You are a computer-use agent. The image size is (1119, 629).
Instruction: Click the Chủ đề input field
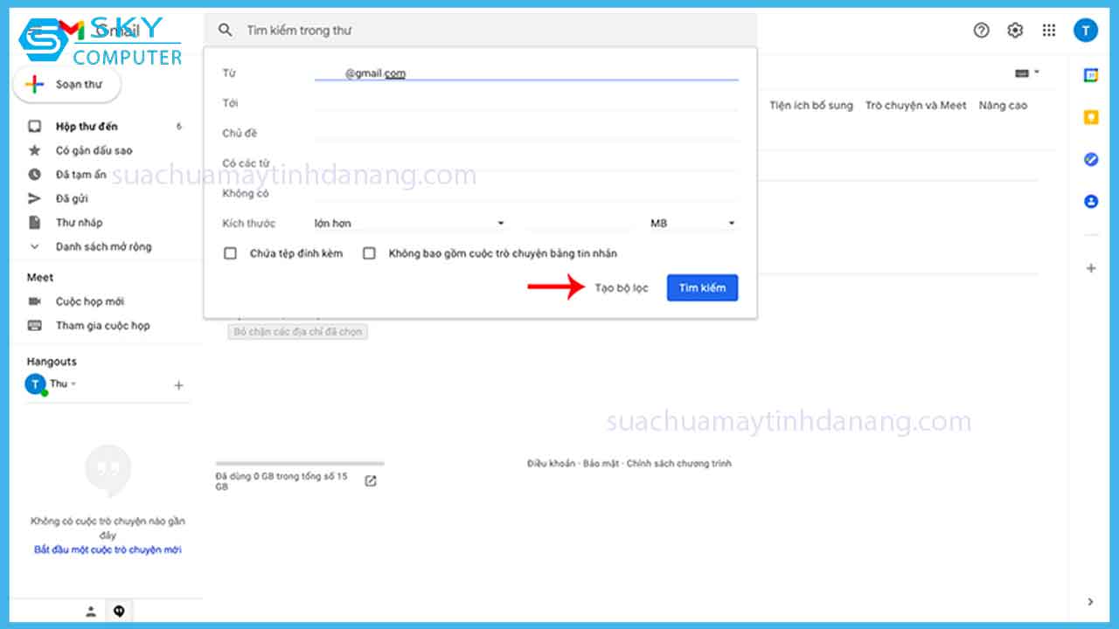click(x=525, y=133)
